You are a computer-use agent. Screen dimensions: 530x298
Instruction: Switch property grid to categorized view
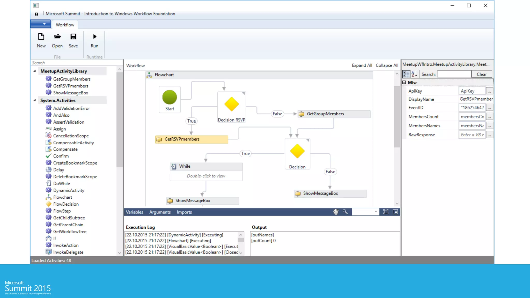pos(406,74)
